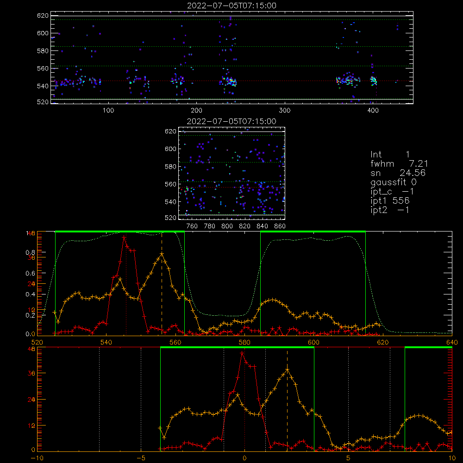The width and height of the screenshot is (463, 463).
Task: Select the 'Int 1' readout text
Action: [390, 155]
